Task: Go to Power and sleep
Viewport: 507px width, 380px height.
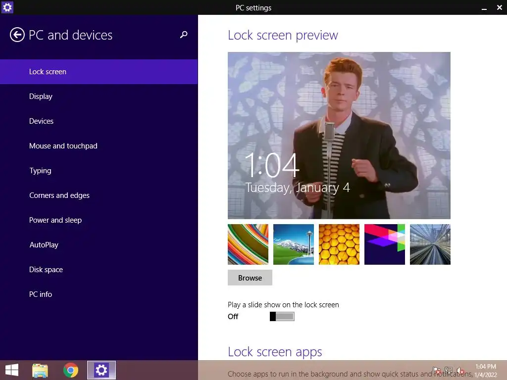Action: (x=99, y=220)
